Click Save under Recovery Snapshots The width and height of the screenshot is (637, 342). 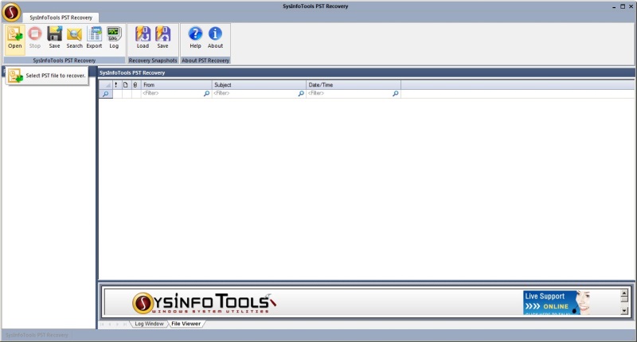point(162,37)
